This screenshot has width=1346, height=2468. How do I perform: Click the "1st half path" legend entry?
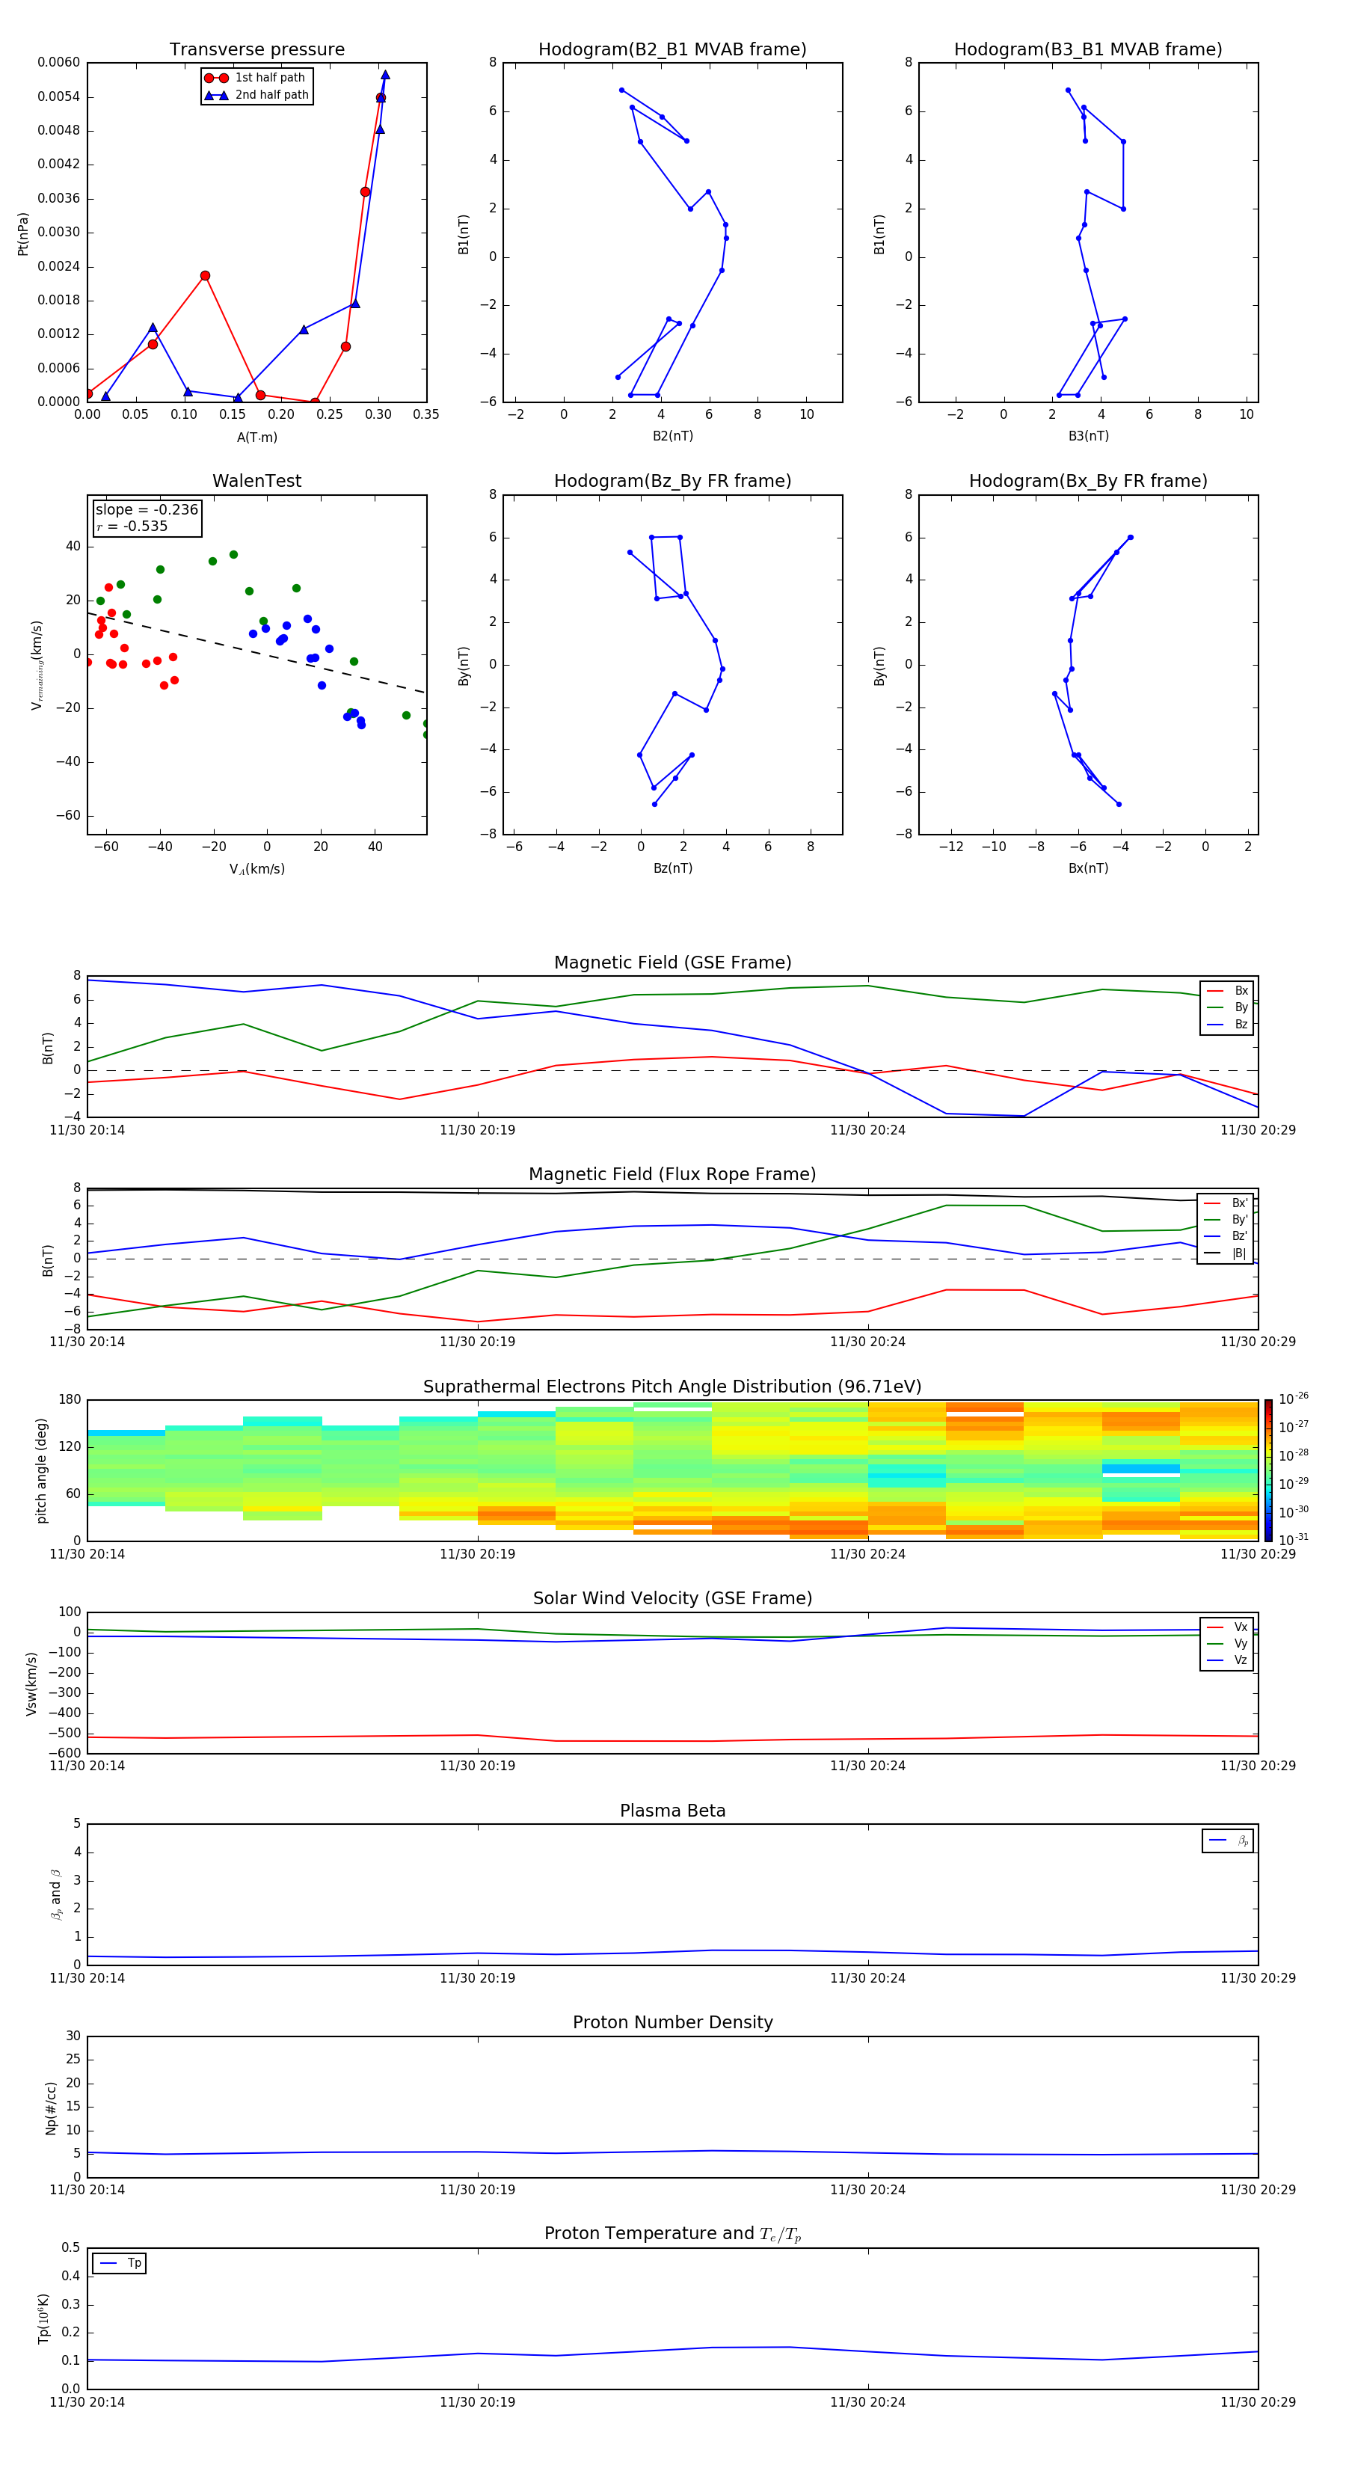click(255, 78)
